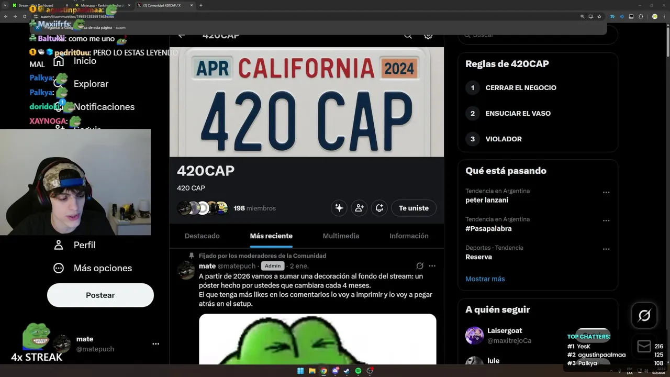
Task: Reload the page in the browser
Action: click(x=24, y=16)
